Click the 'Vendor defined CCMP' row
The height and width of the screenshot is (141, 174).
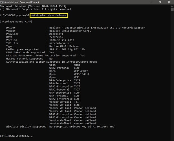click(65, 105)
